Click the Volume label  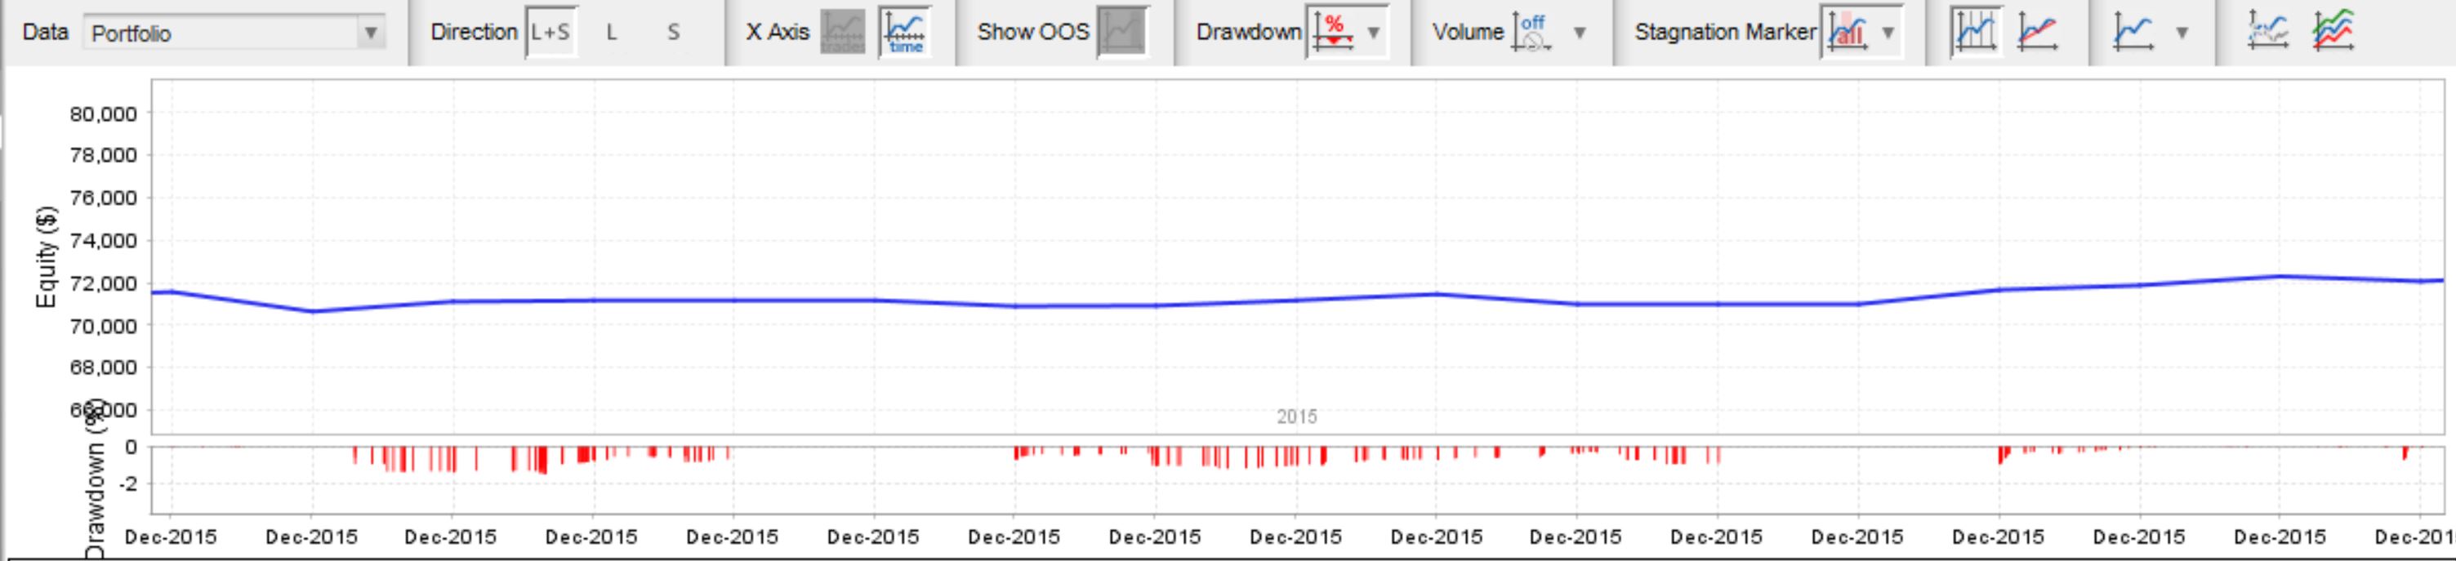point(1467,31)
